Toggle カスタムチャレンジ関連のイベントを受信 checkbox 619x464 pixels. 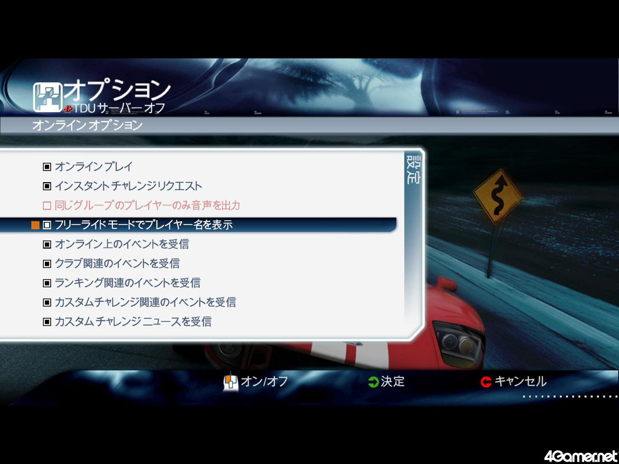click(x=47, y=302)
